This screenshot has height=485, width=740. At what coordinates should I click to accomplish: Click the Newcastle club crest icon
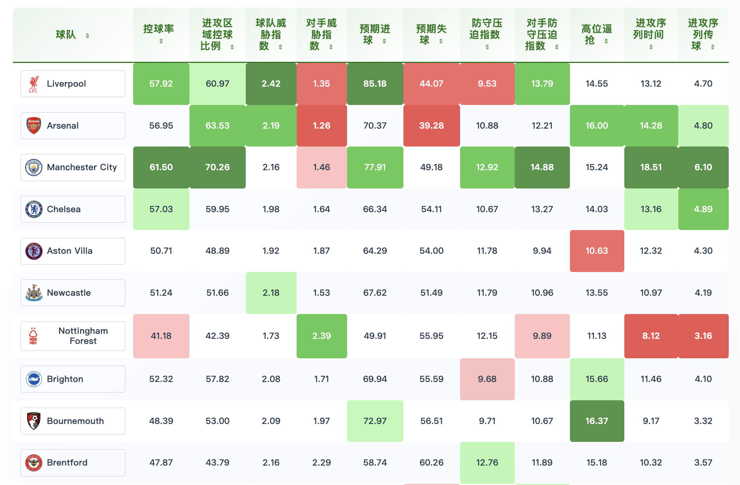point(34,293)
